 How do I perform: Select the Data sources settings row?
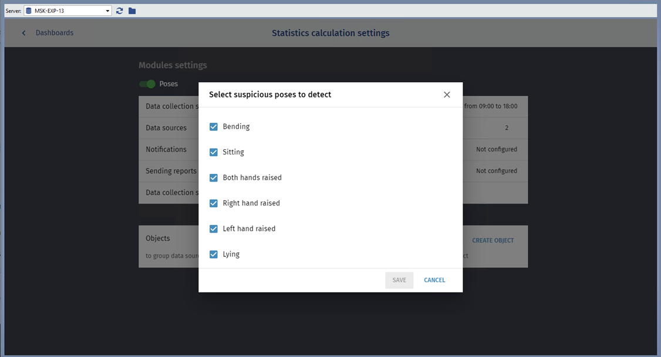coord(167,128)
